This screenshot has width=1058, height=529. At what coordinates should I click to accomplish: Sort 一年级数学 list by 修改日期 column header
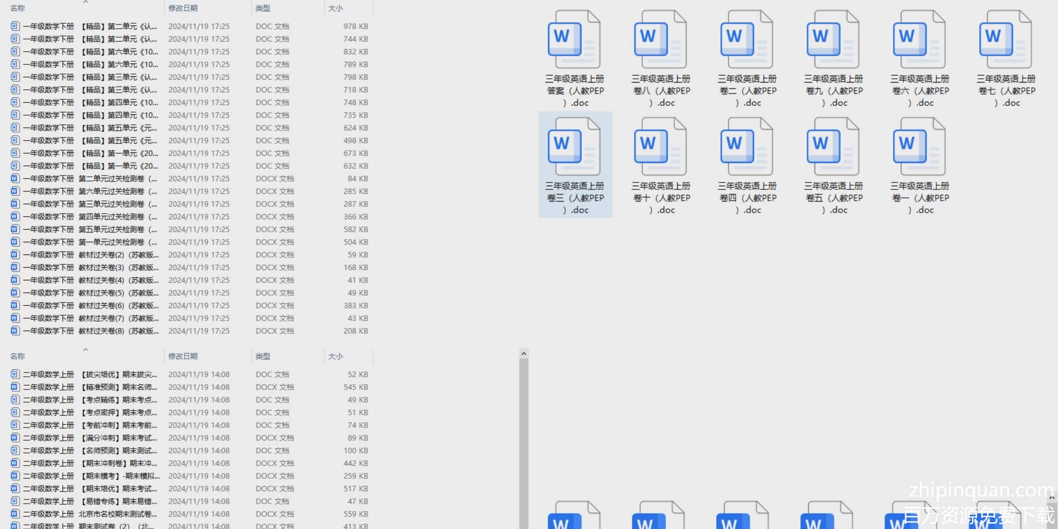click(x=183, y=8)
